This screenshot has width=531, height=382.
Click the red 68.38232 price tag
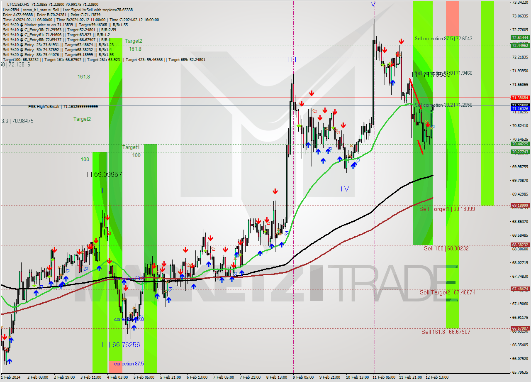(520, 245)
